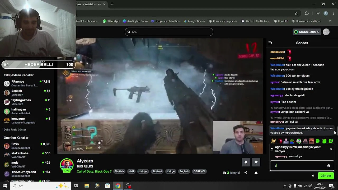Open the Windows Start menu

tap(5, 186)
